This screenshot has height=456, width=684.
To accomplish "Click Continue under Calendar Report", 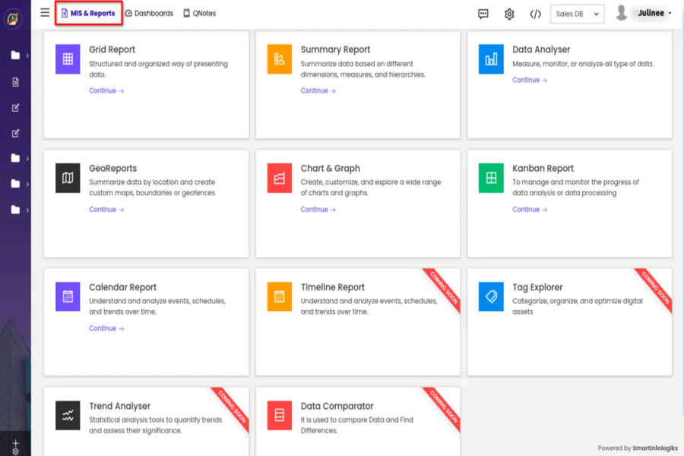I will (x=106, y=328).
